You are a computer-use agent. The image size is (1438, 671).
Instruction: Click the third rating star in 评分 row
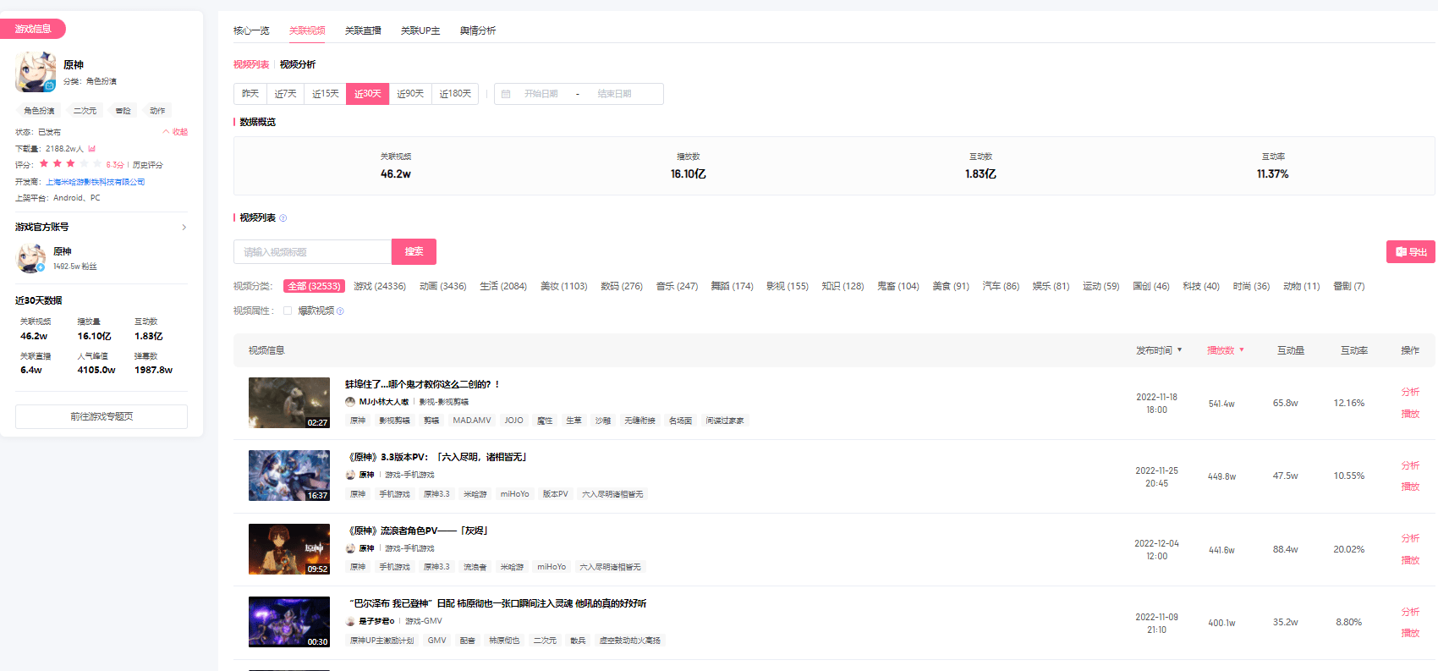pos(70,164)
